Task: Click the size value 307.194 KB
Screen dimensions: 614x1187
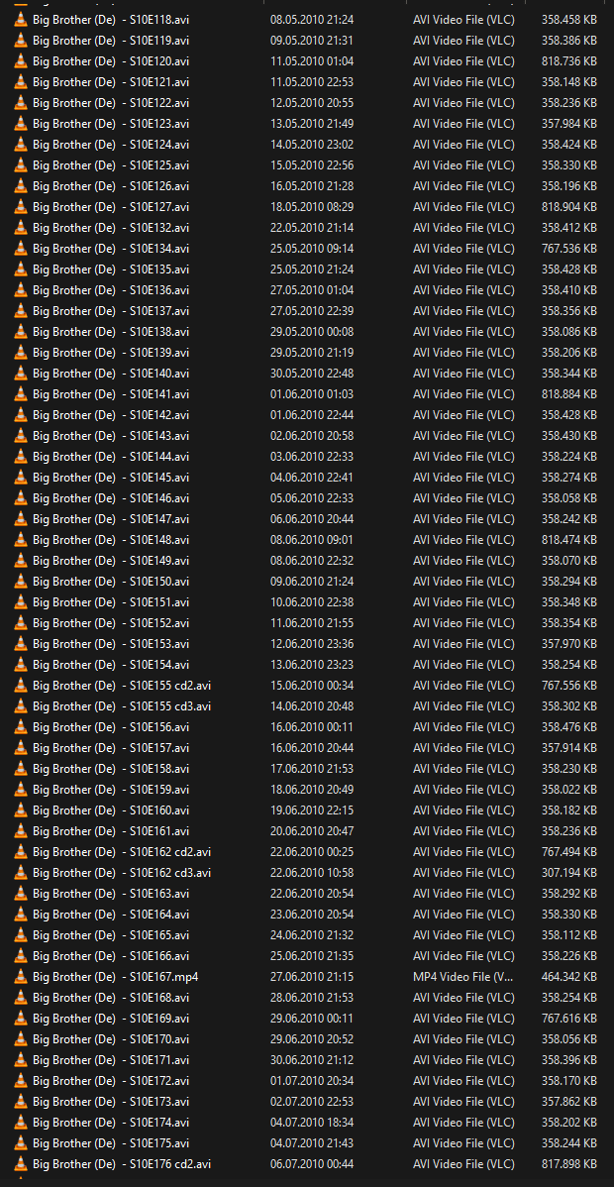Action: coord(569,873)
